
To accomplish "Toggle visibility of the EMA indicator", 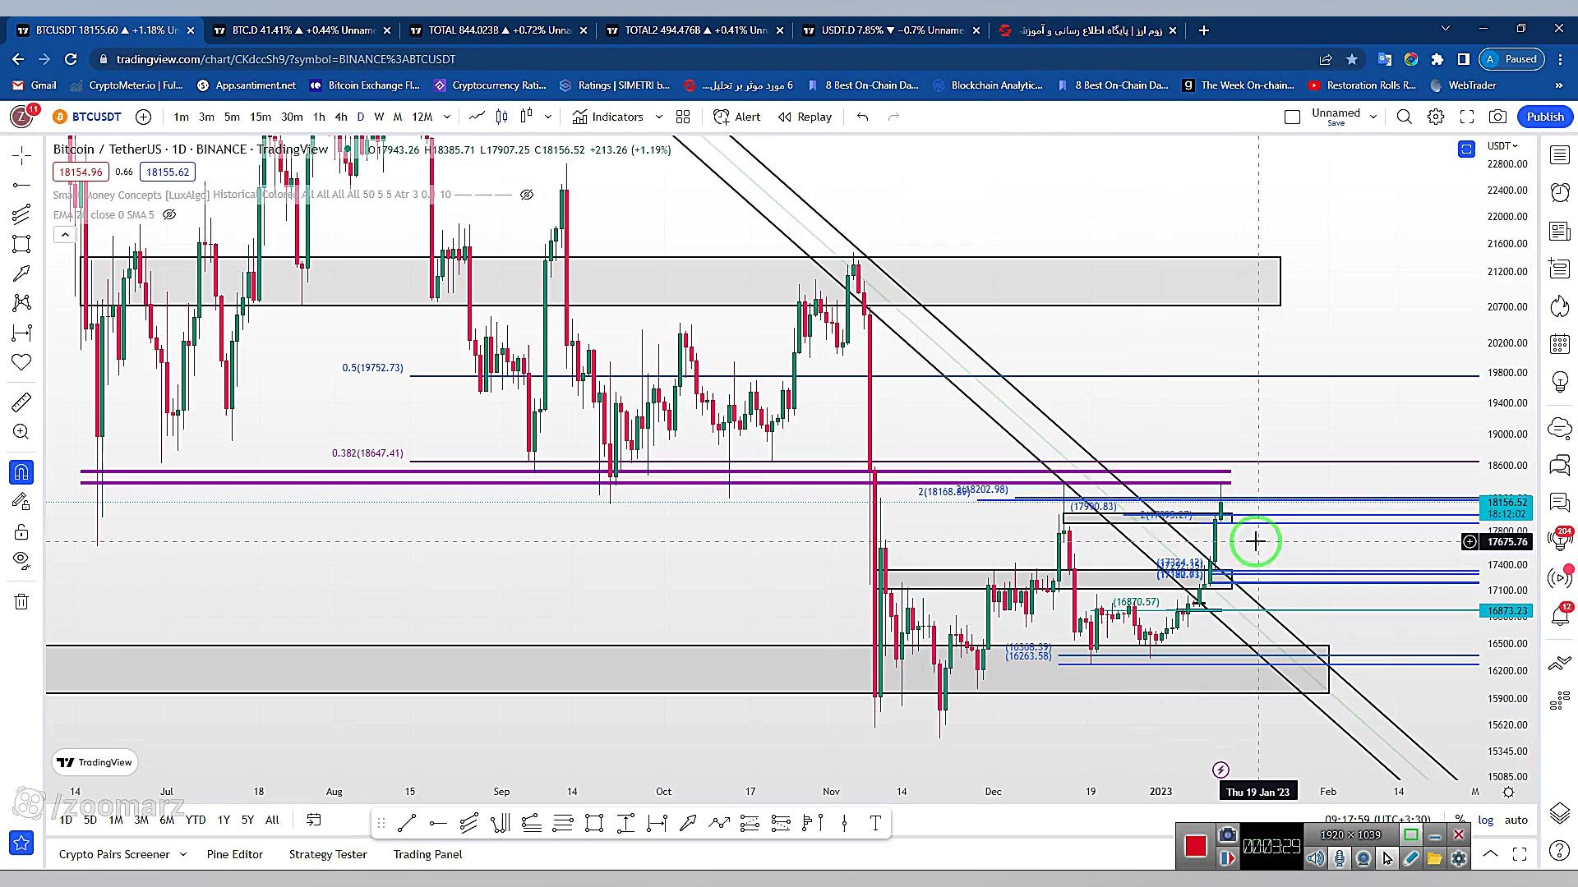I will pos(169,214).
